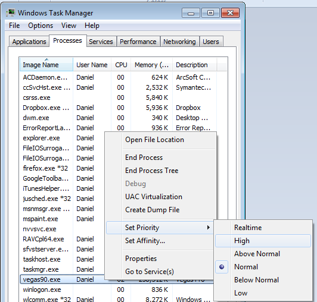
Task: Sort by Description column header
Action: [x=194, y=65]
